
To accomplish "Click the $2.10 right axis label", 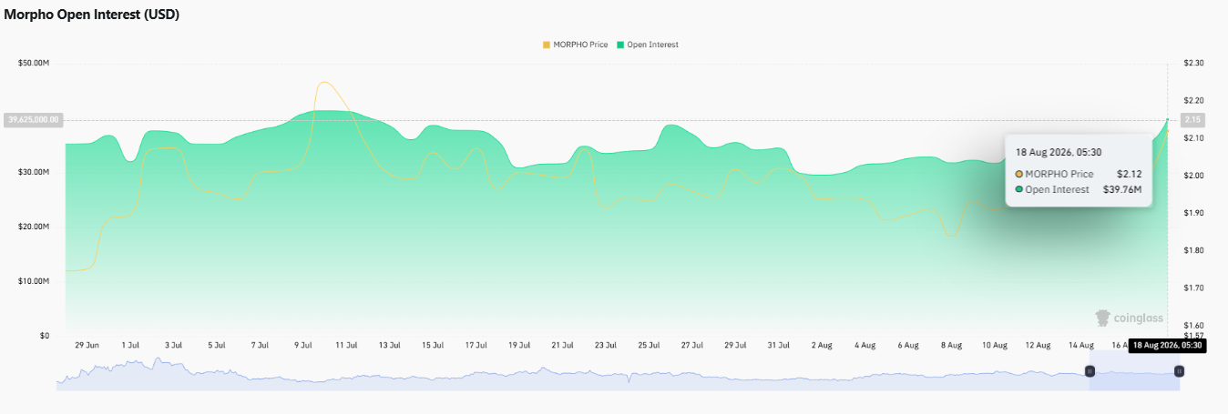I will 1193,137.
